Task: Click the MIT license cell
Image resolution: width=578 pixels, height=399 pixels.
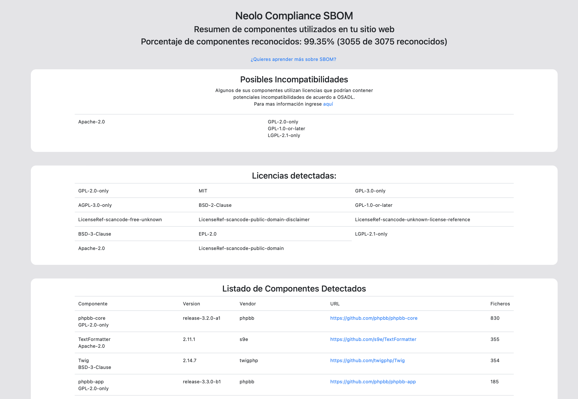Action: tap(203, 191)
